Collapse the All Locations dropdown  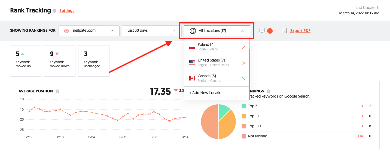242,31
